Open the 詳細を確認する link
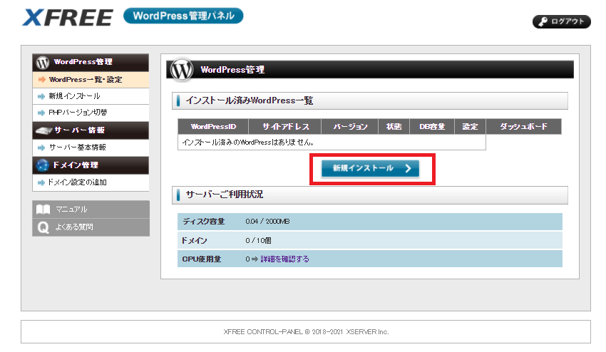This screenshot has width=606, height=352. click(x=284, y=259)
